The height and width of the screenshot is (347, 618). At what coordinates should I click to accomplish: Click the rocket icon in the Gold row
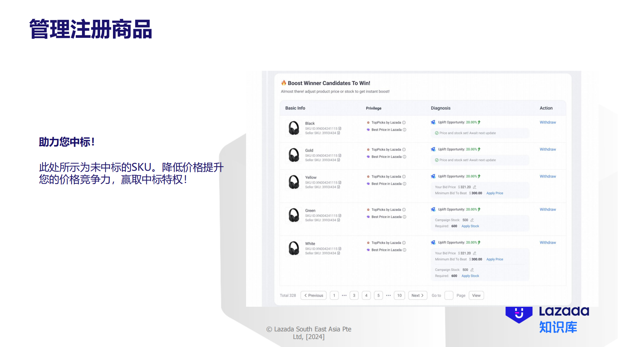tap(433, 149)
